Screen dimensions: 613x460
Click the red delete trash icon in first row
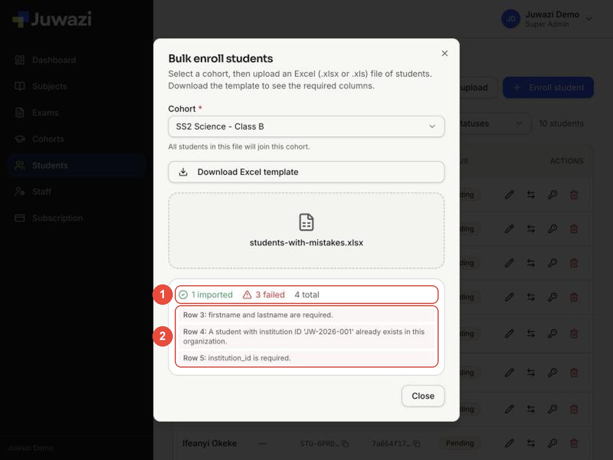click(574, 195)
